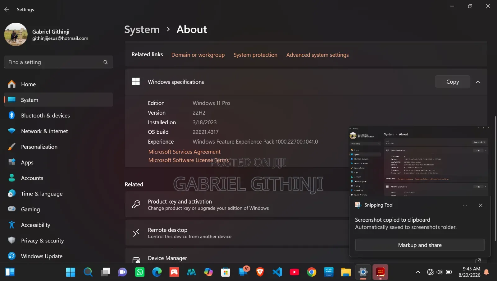Open the Cisco app on taskbar
497x281 pixels.
pos(329,272)
